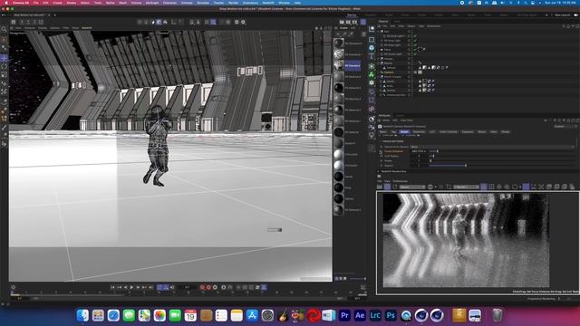This screenshot has width=580, height=326.
Task: Toggle the green checkmark on RS Dome Light row
Action: pyautogui.click(x=415, y=54)
